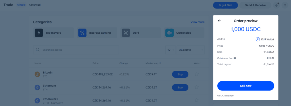Open the All assets filter dropdown
Image resolution: width=291 pixels, height=106 pixels.
pyautogui.click(x=191, y=50)
